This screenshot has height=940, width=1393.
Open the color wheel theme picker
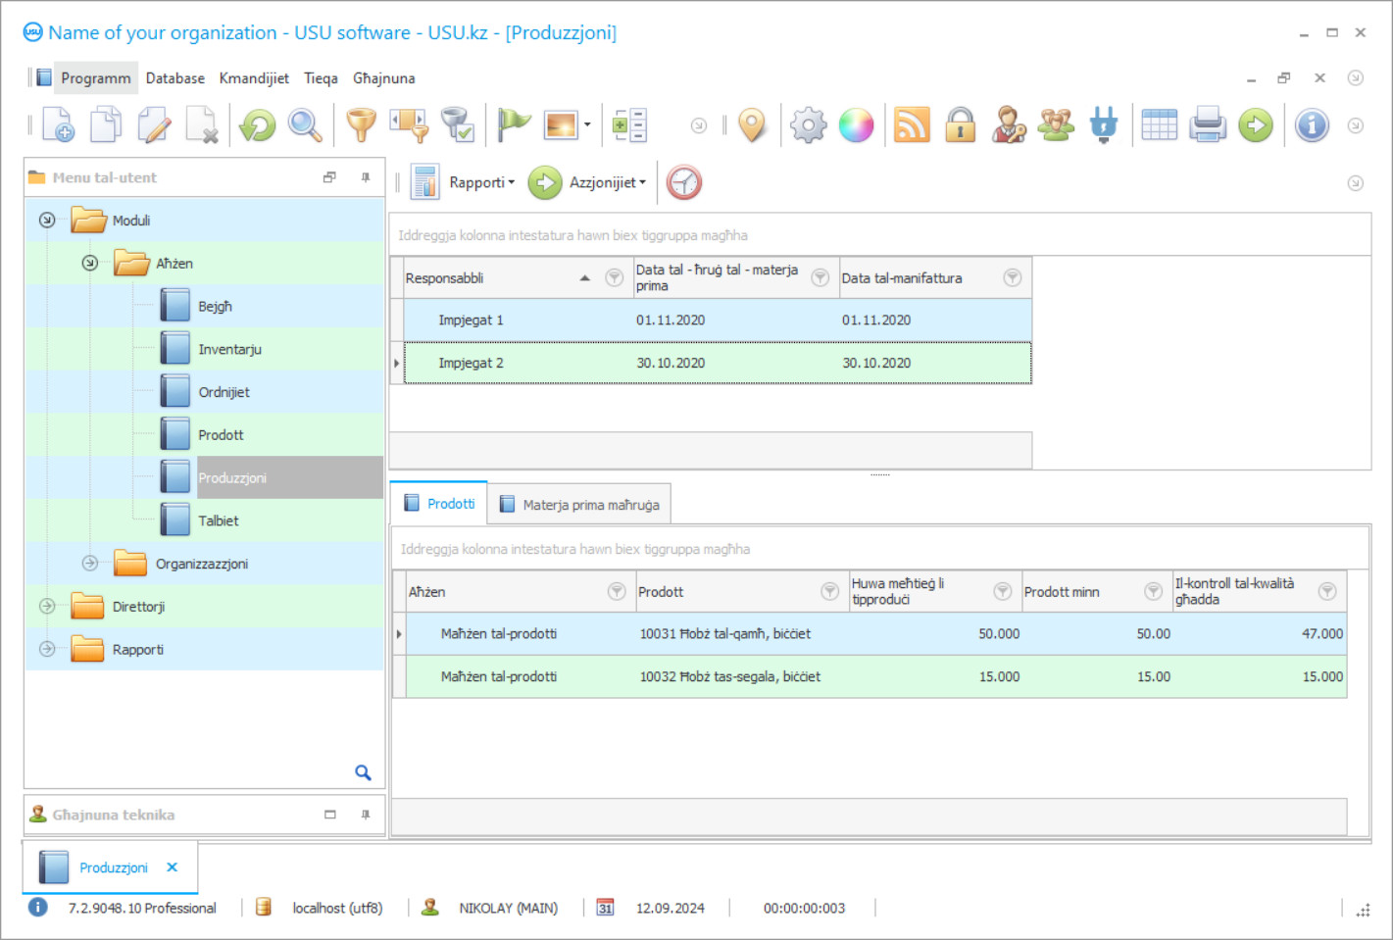(x=857, y=124)
